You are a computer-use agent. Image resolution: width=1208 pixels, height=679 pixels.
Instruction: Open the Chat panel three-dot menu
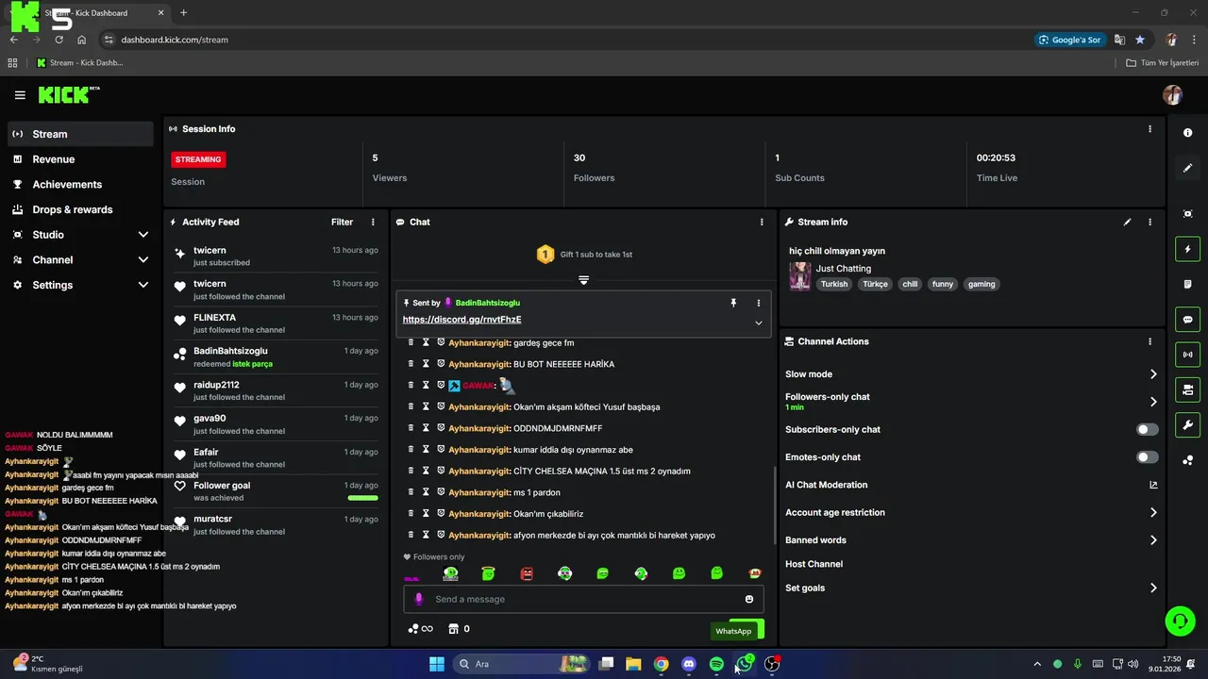(x=762, y=223)
